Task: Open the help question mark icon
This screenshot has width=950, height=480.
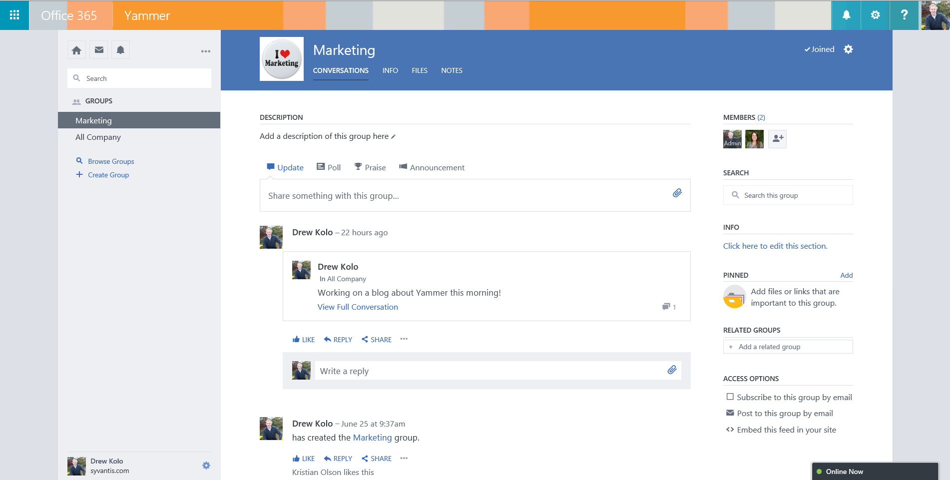Action: pos(904,15)
